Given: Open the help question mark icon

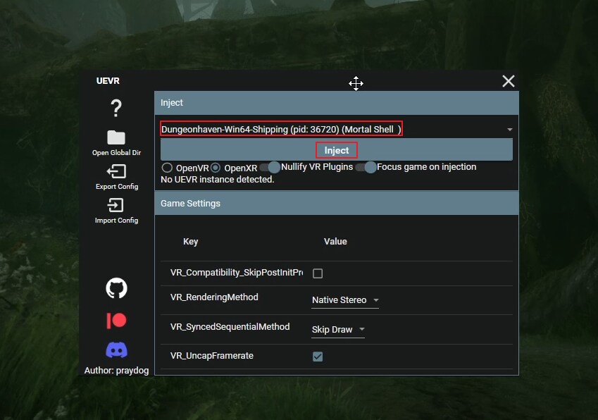Looking at the screenshot, I should click(x=116, y=108).
